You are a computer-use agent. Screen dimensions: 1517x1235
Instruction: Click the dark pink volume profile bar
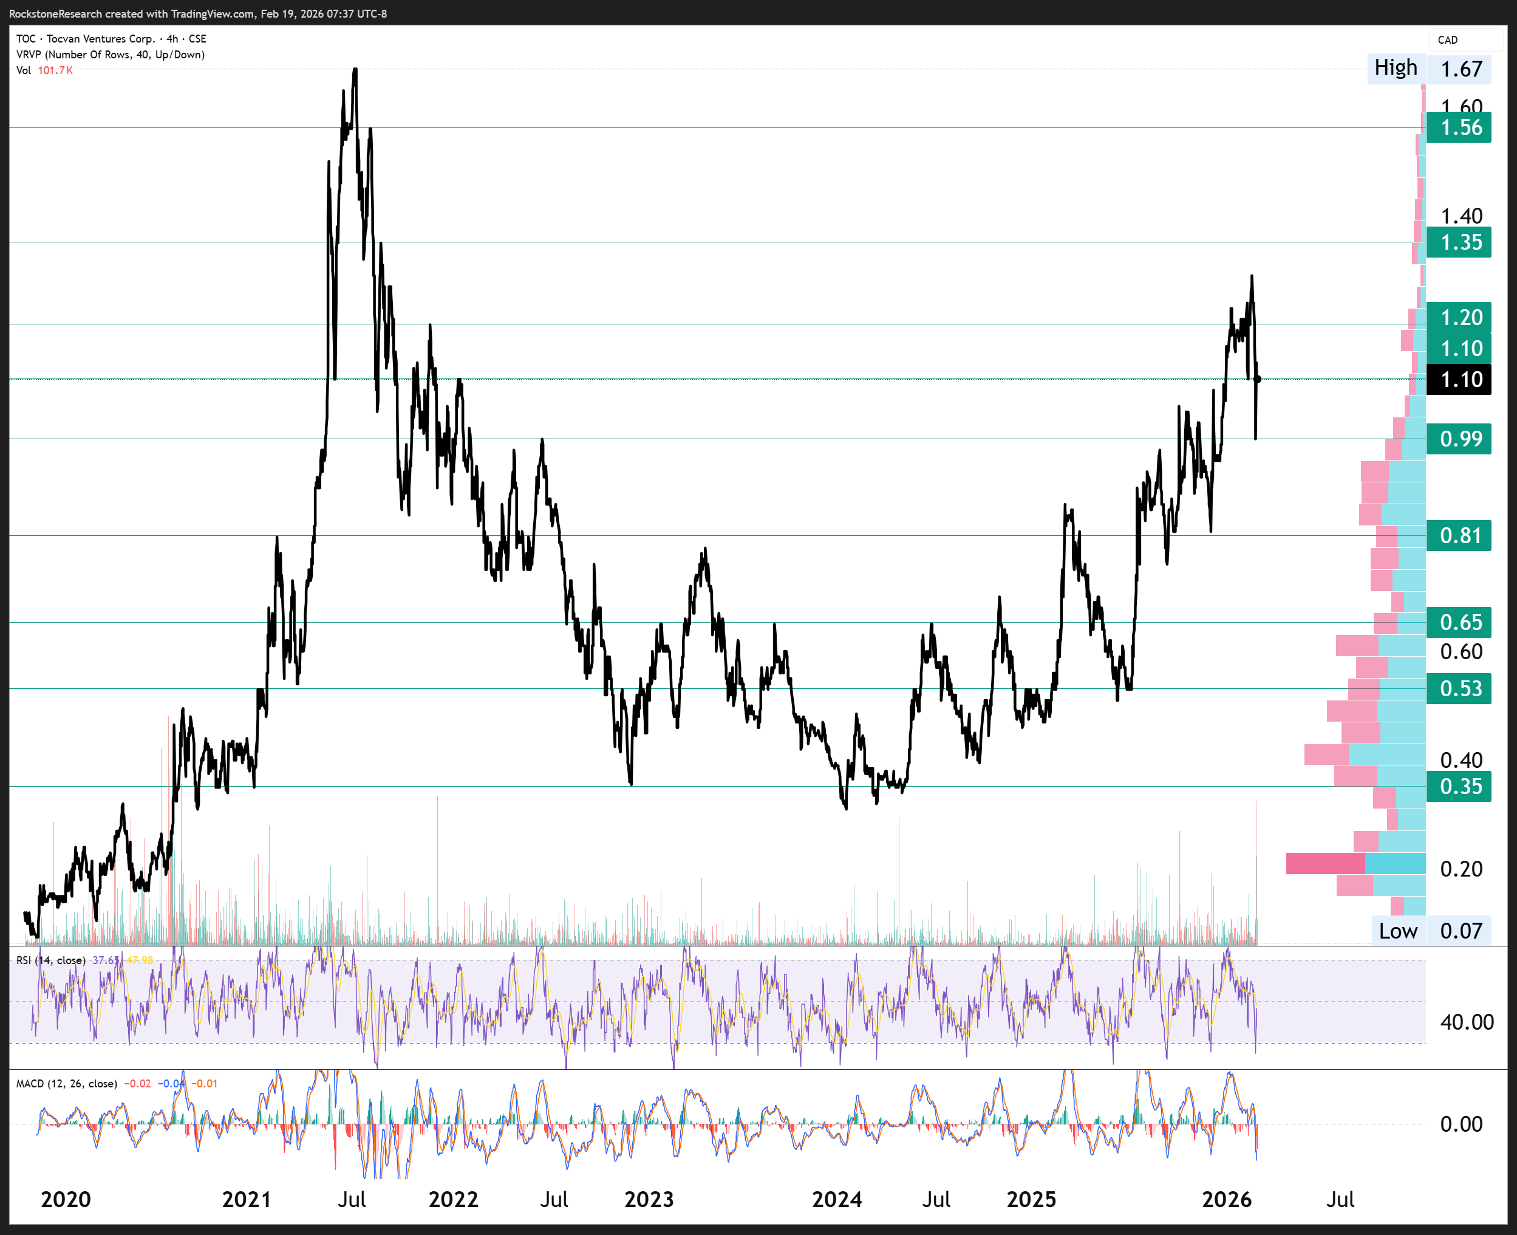pyautogui.click(x=1324, y=864)
